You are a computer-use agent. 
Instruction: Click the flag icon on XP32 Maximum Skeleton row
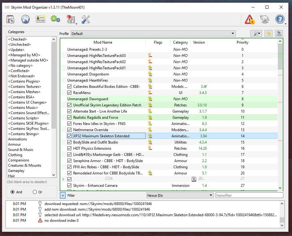point(150,136)
